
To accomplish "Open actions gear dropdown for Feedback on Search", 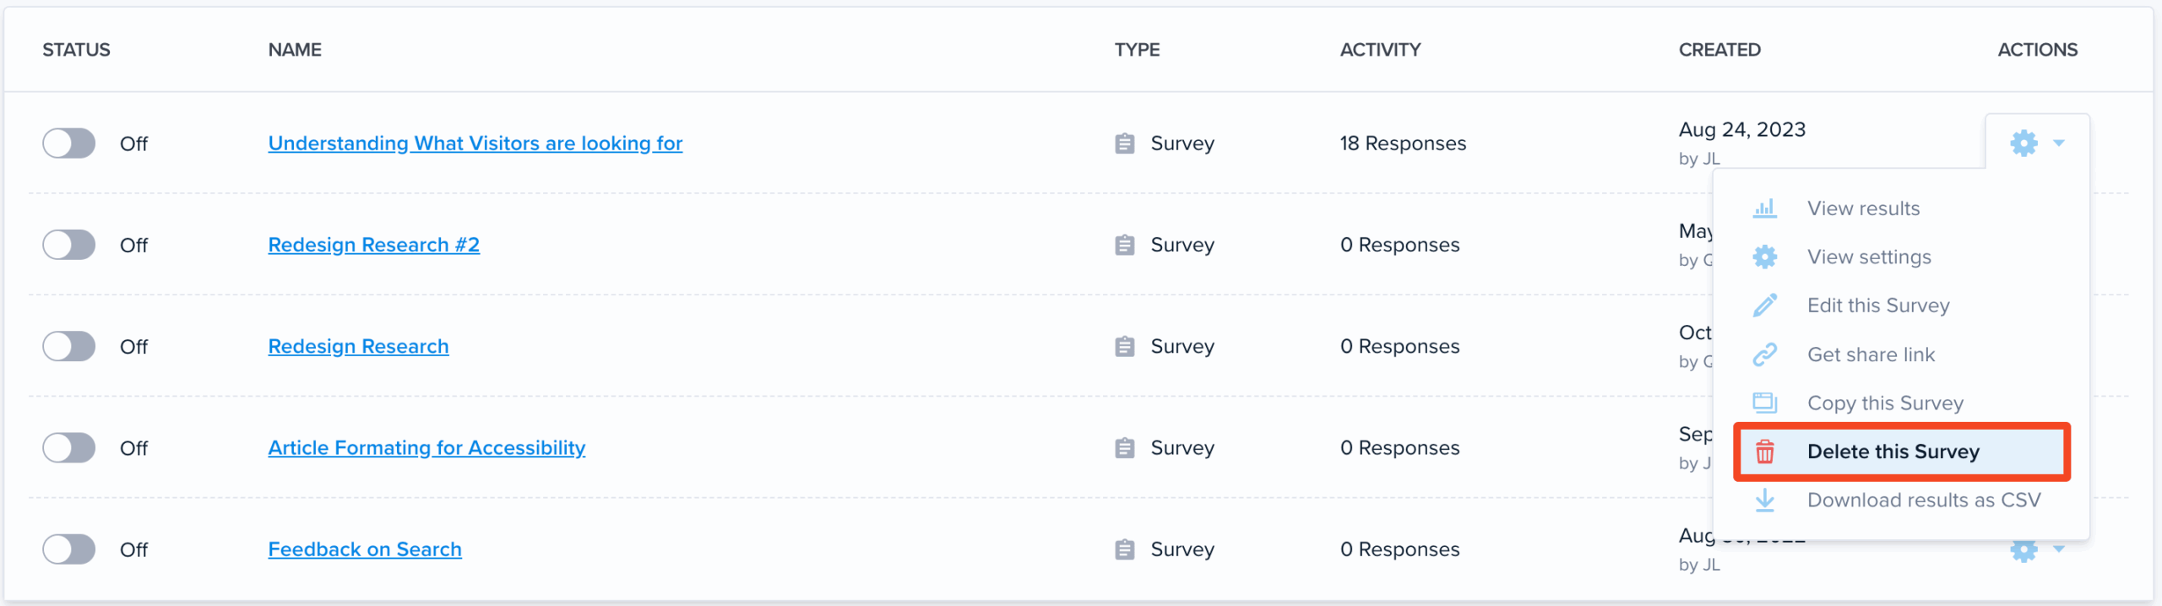I will [x=2037, y=550].
